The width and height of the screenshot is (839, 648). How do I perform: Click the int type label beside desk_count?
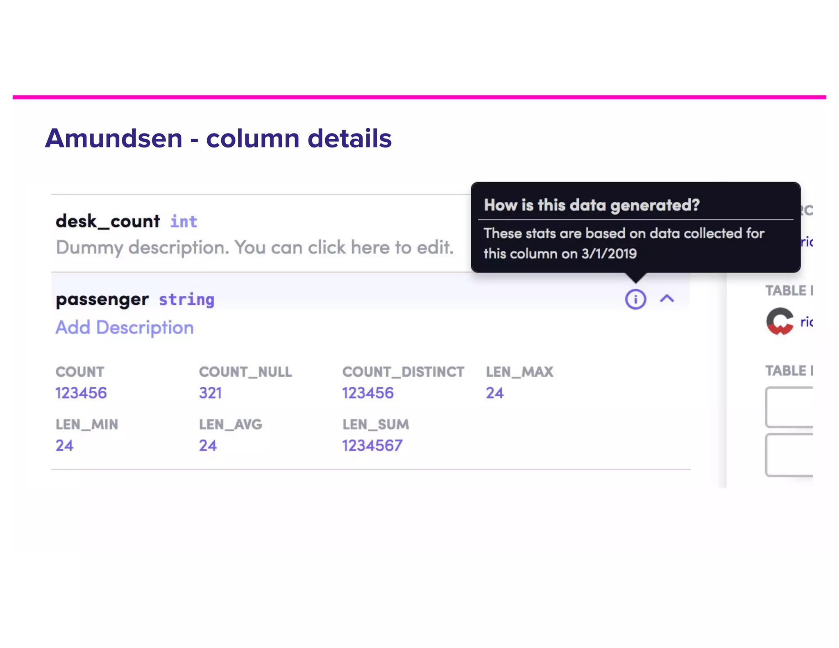pyautogui.click(x=184, y=222)
